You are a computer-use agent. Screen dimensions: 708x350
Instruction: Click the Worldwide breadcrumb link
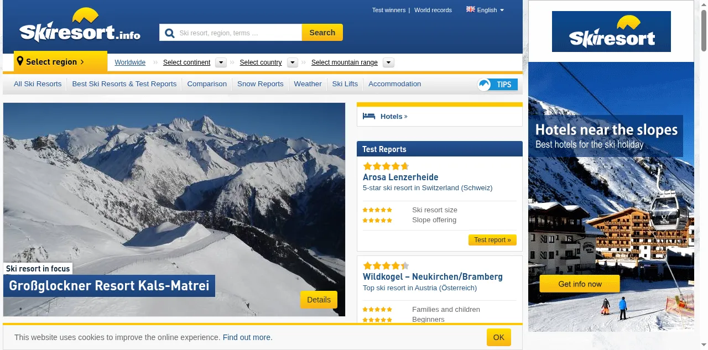click(x=130, y=62)
